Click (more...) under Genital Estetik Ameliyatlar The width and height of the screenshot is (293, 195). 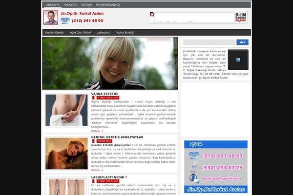coord(97,170)
